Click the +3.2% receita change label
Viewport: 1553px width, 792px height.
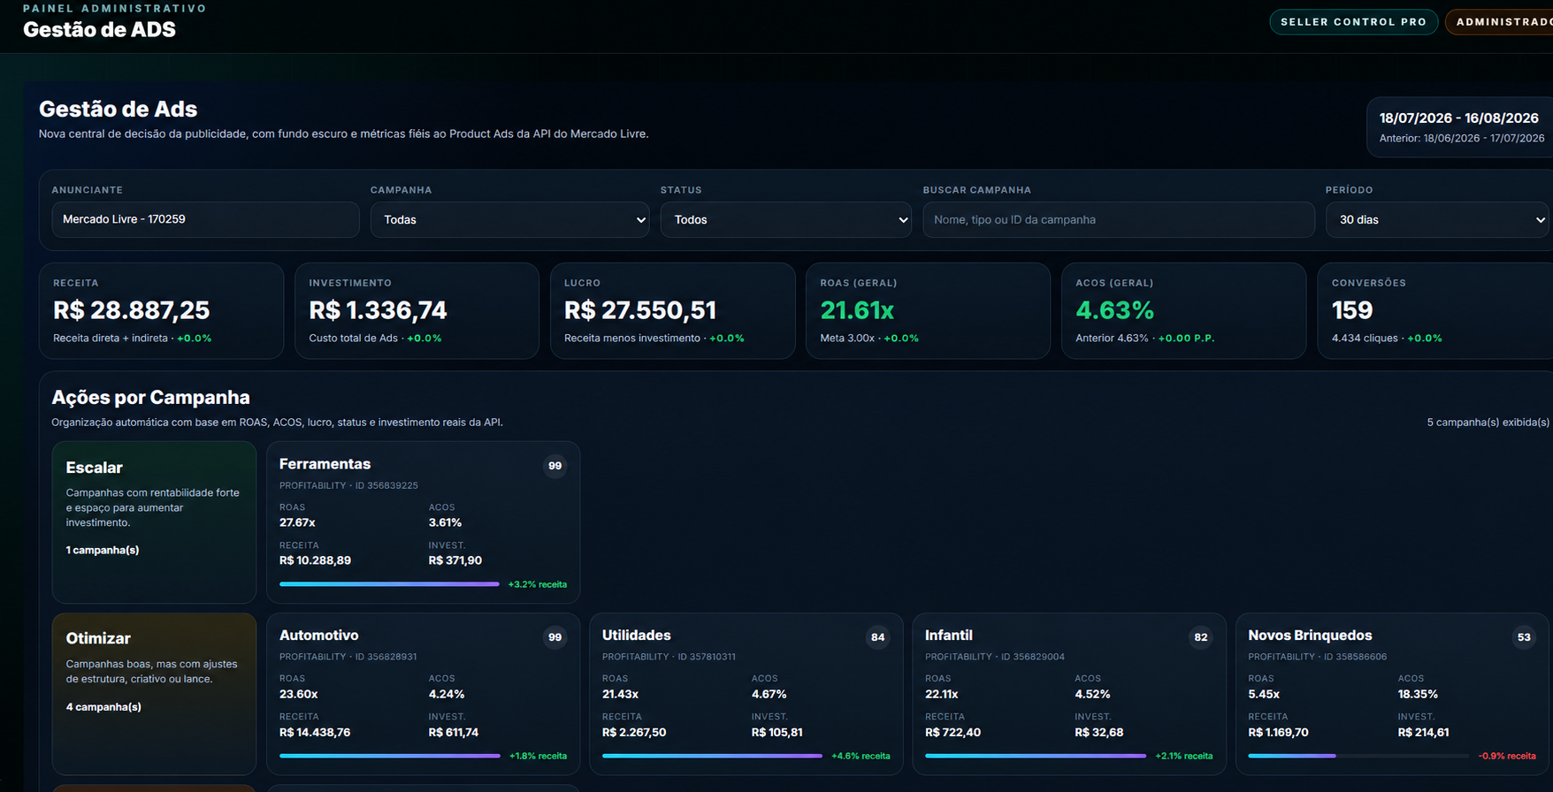(x=538, y=584)
